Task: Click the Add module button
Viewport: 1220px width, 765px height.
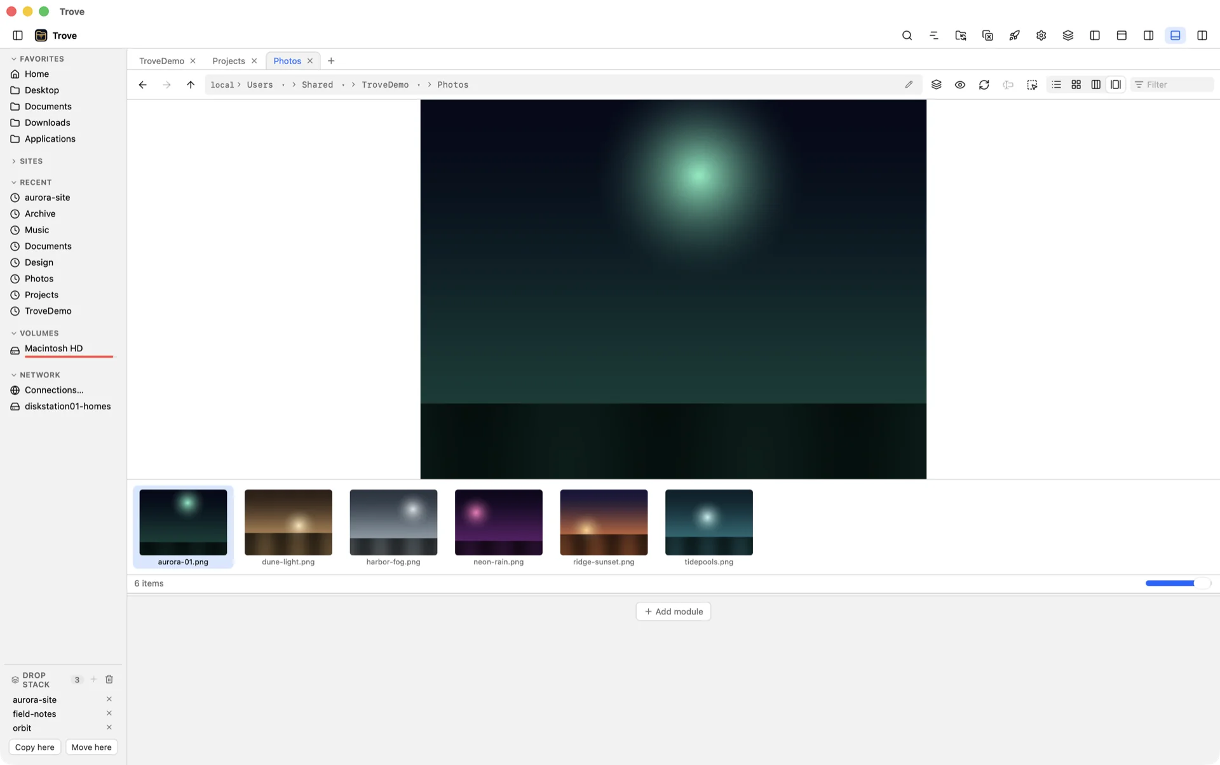Action: point(674,612)
